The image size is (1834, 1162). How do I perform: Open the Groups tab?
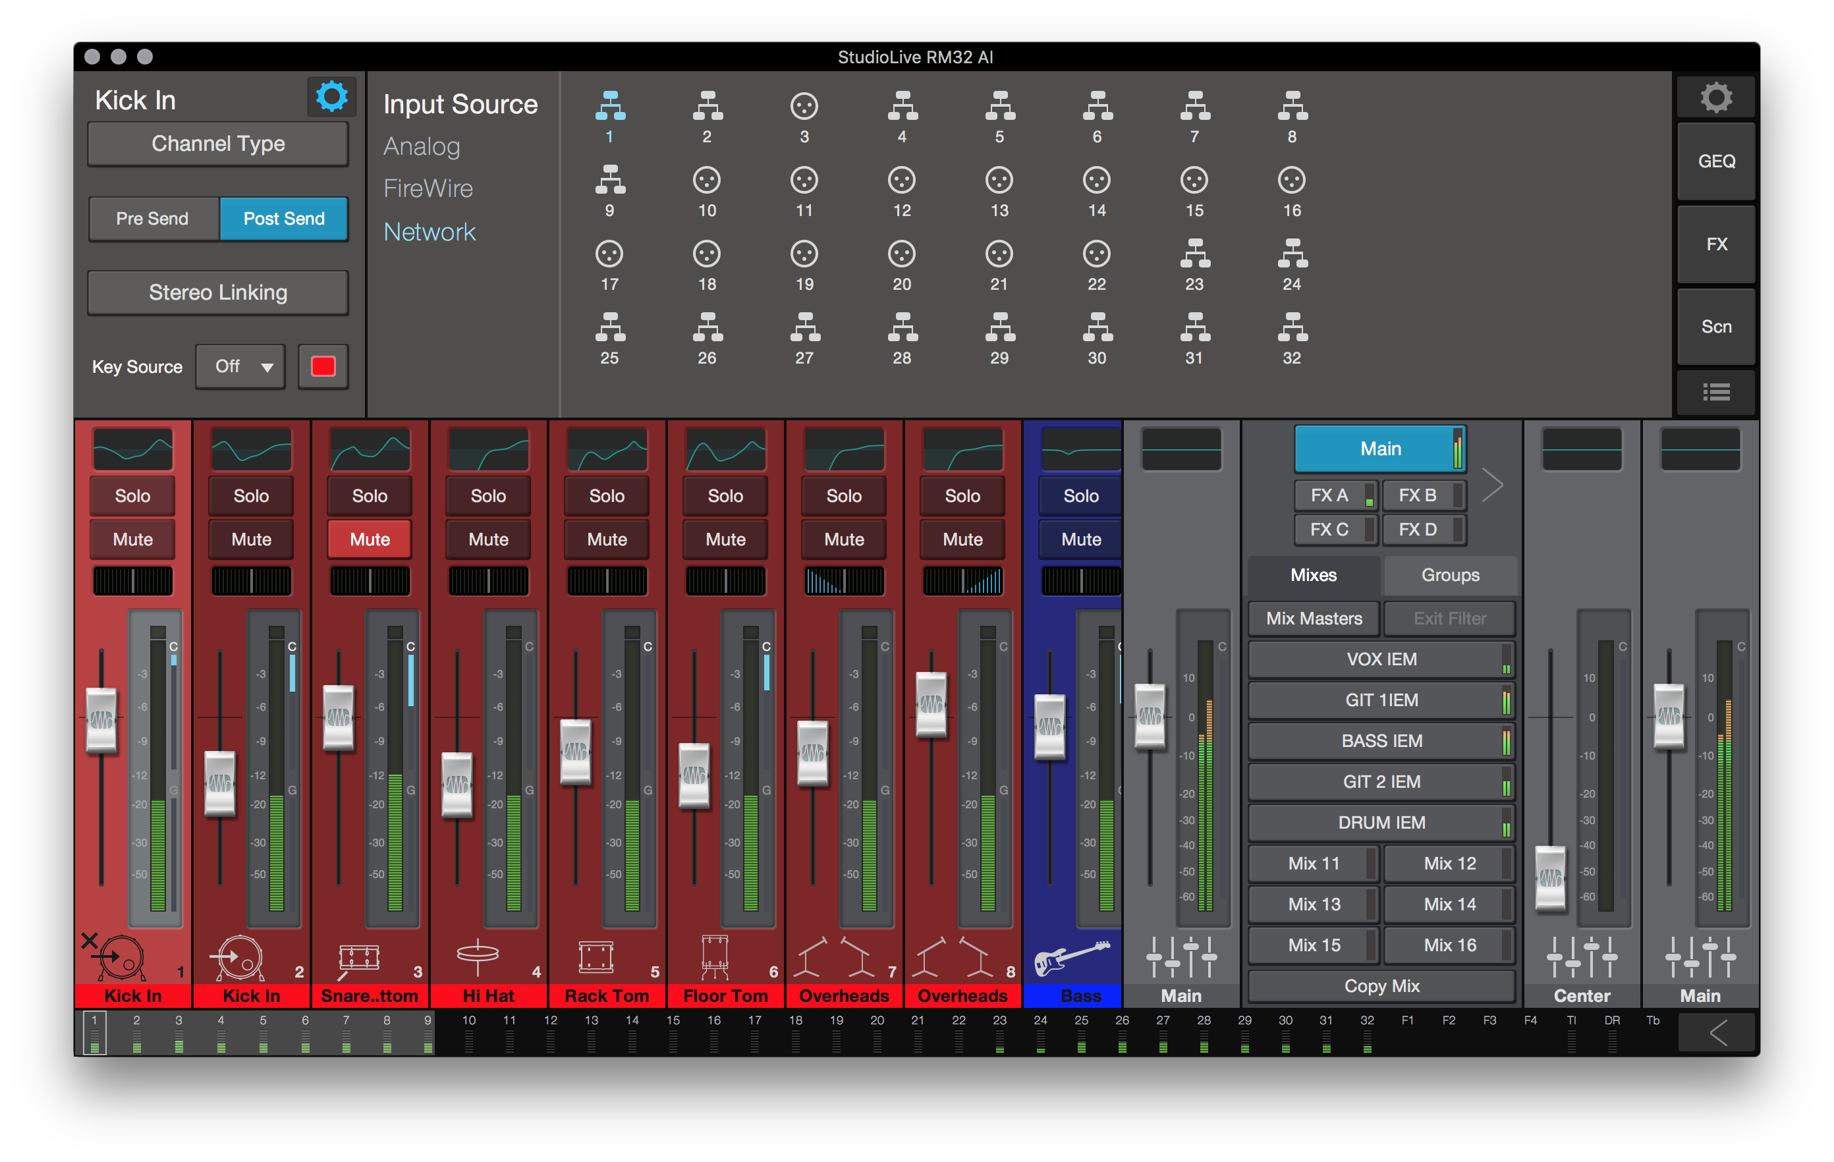[1450, 575]
